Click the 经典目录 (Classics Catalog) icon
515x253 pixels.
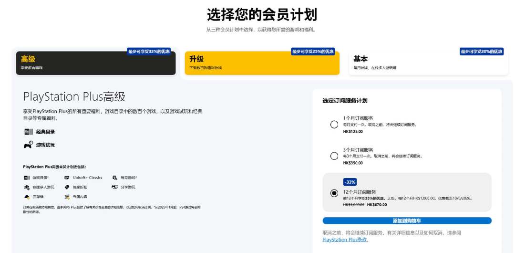pyautogui.click(x=29, y=132)
